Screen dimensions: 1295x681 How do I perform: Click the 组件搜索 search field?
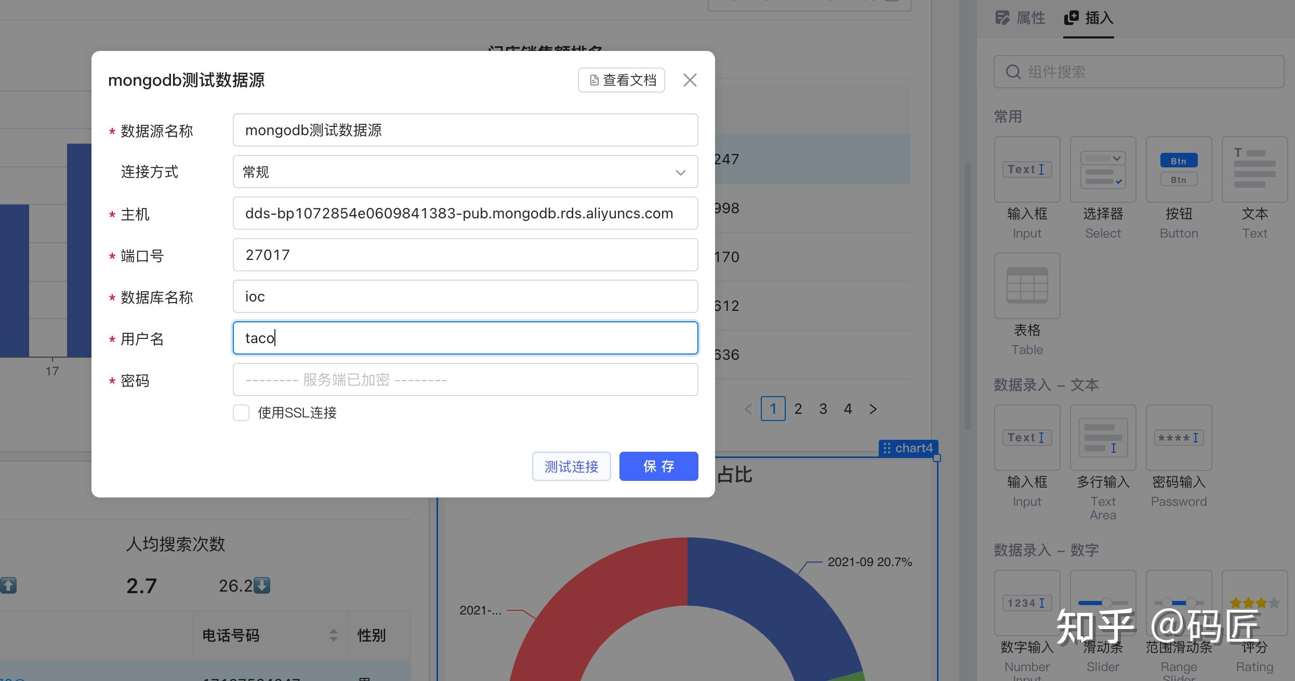pyautogui.click(x=1138, y=72)
